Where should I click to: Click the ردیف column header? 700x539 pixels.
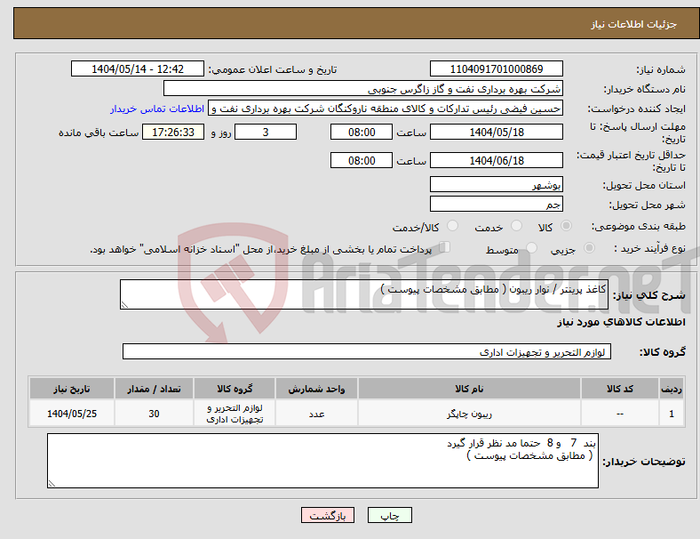(671, 389)
